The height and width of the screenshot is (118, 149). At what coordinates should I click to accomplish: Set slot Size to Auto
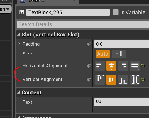pyautogui.click(x=103, y=54)
